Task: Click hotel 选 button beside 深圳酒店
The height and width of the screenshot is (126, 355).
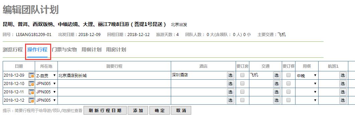Action: coord(230,75)
